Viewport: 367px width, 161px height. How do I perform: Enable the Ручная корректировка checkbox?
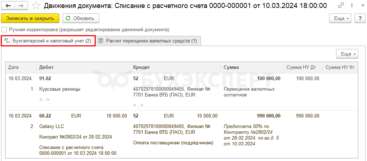(4, 30)
